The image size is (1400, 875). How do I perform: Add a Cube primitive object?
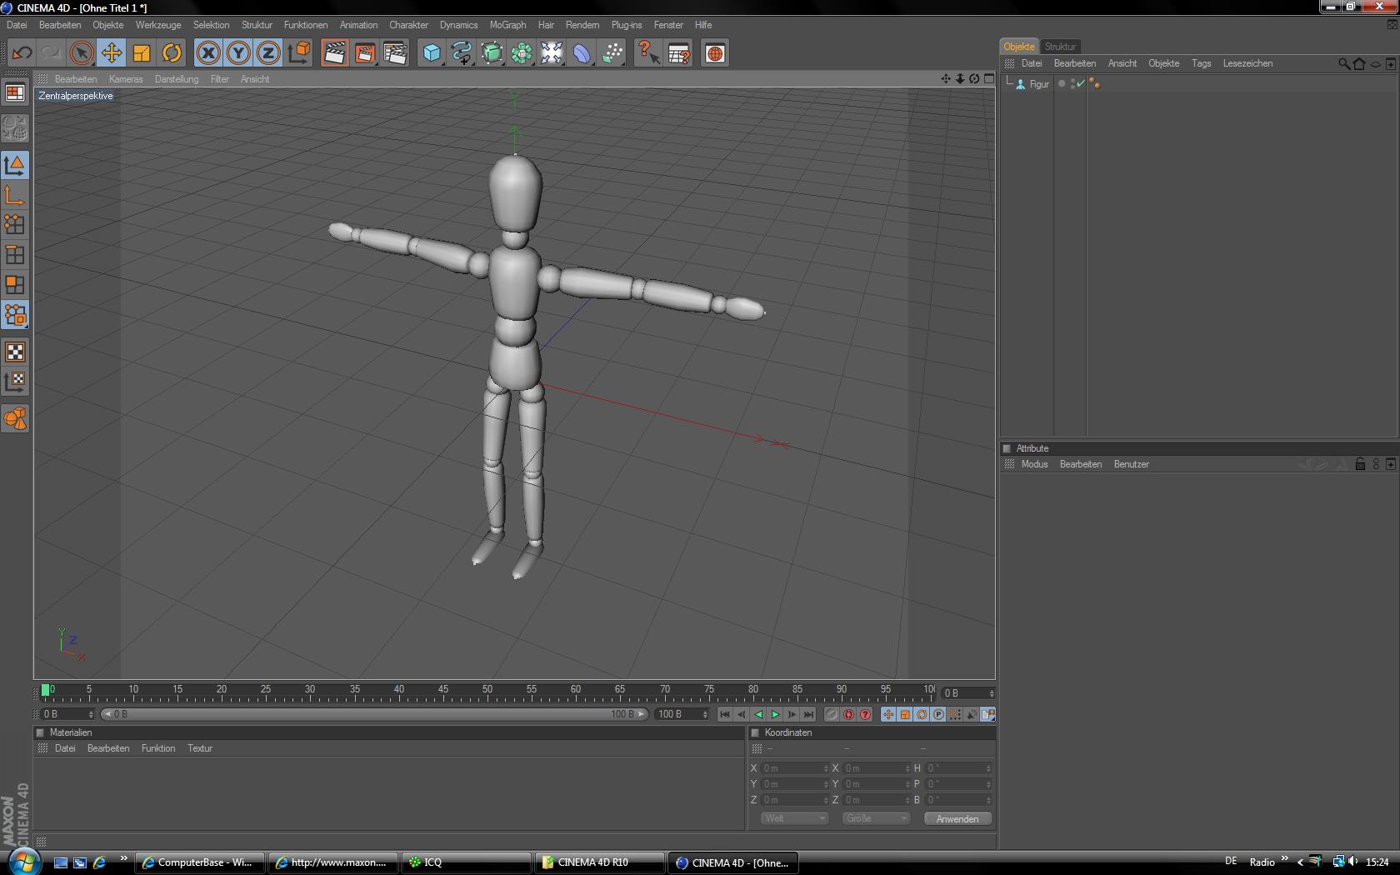coord(432,53)
